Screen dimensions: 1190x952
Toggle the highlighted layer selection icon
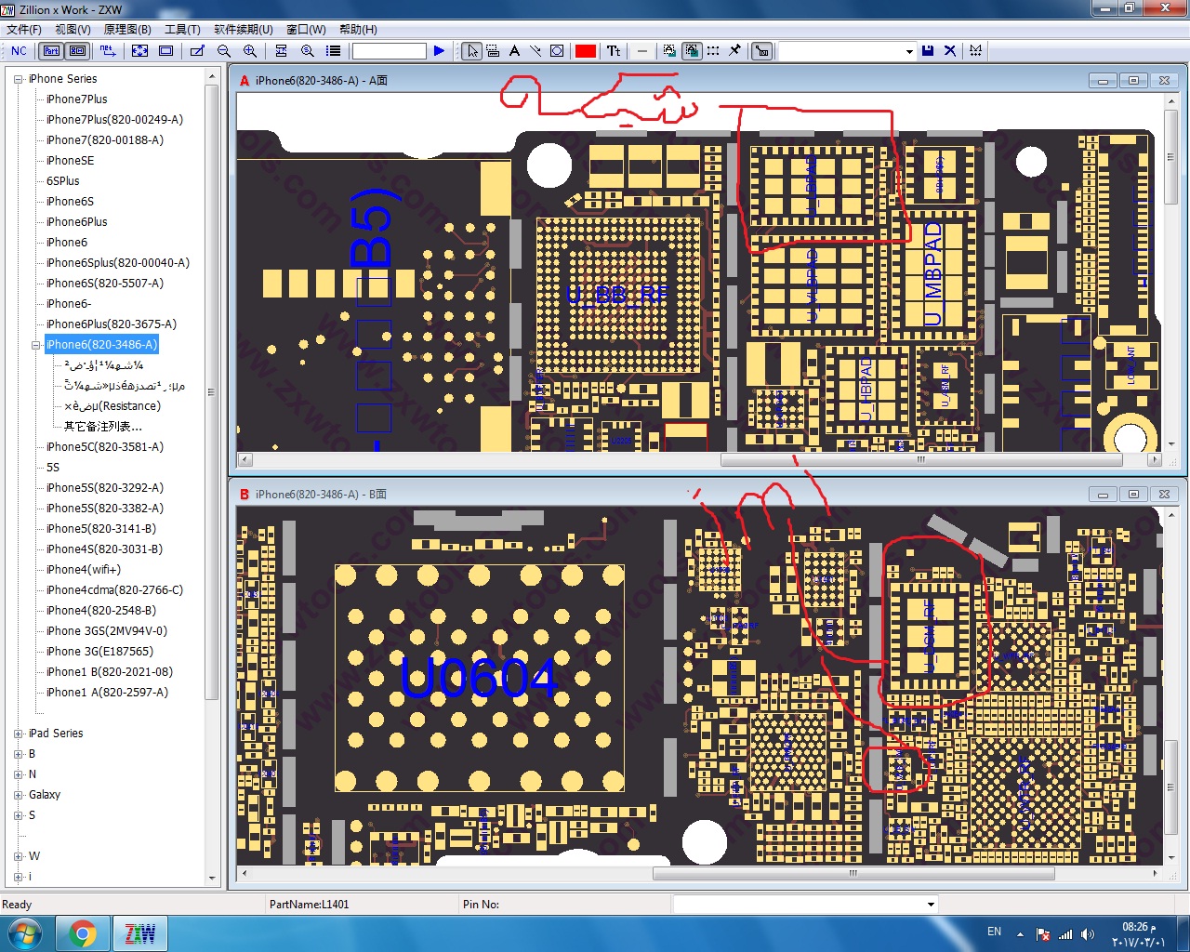(692, 51)
